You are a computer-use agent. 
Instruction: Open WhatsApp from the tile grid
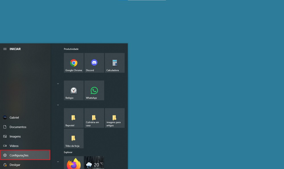[x=94, y=90]
